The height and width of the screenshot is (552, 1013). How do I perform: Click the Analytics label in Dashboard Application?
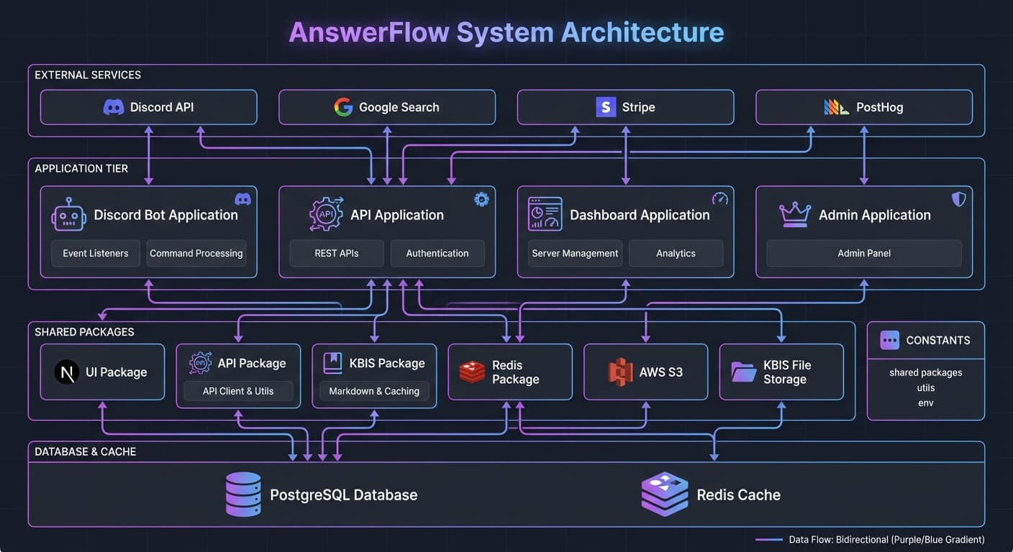click(x=676, y=253)
